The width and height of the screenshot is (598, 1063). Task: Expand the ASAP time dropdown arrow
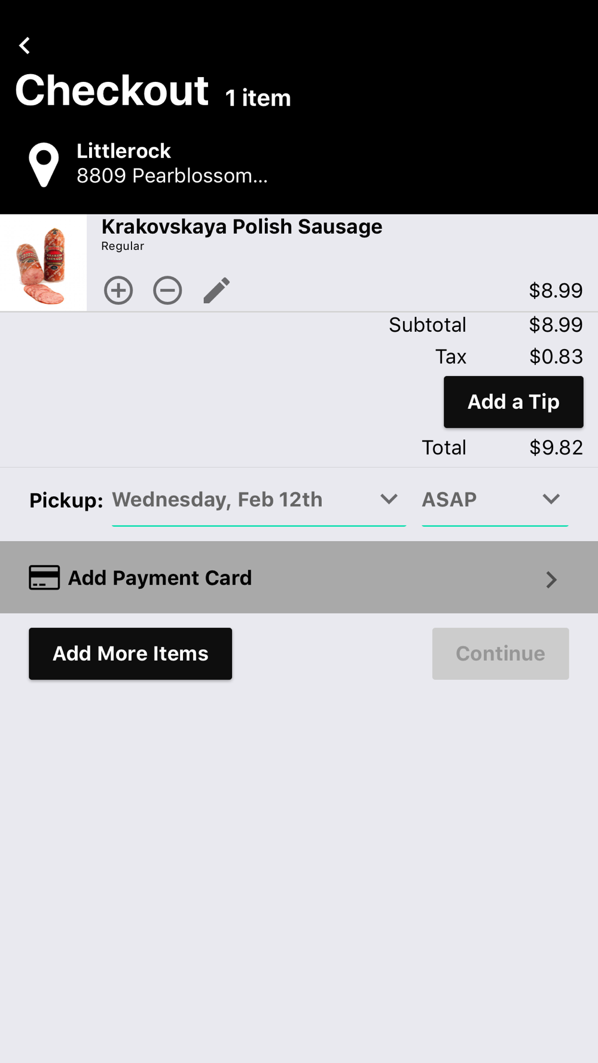551,499
